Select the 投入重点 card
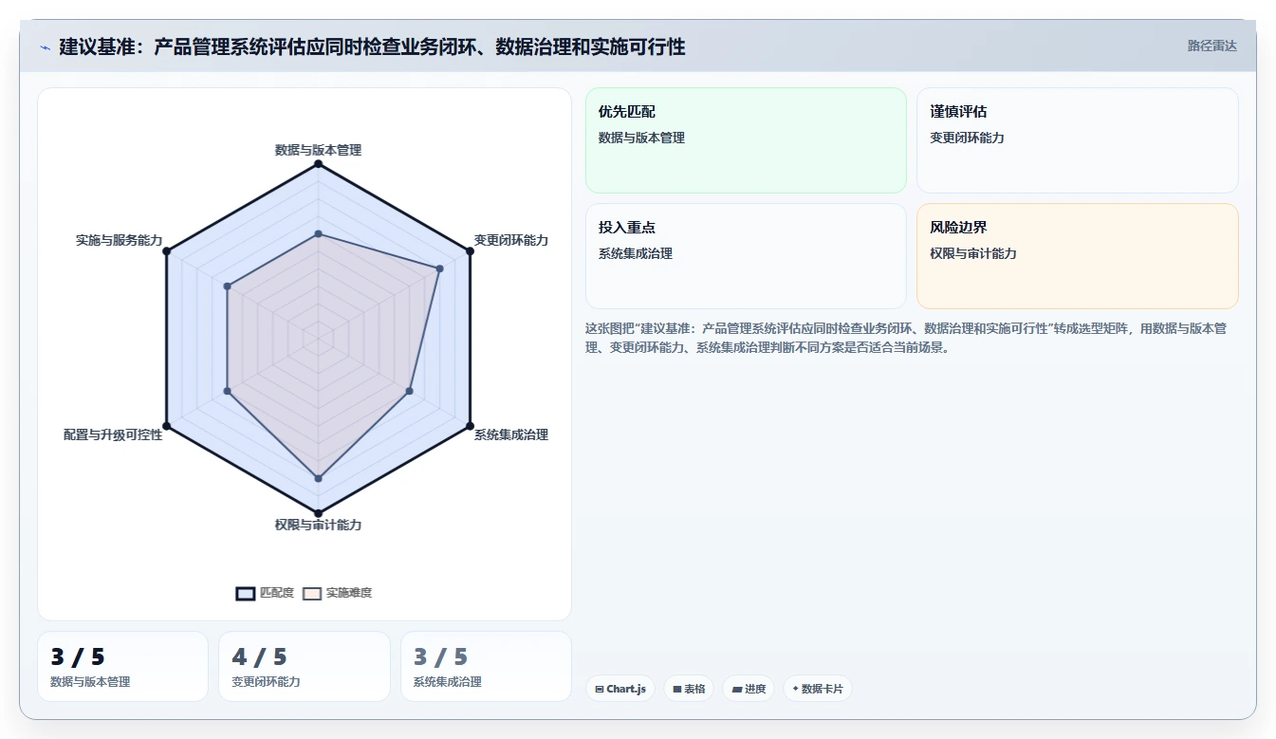 click(x=746, y=256)
